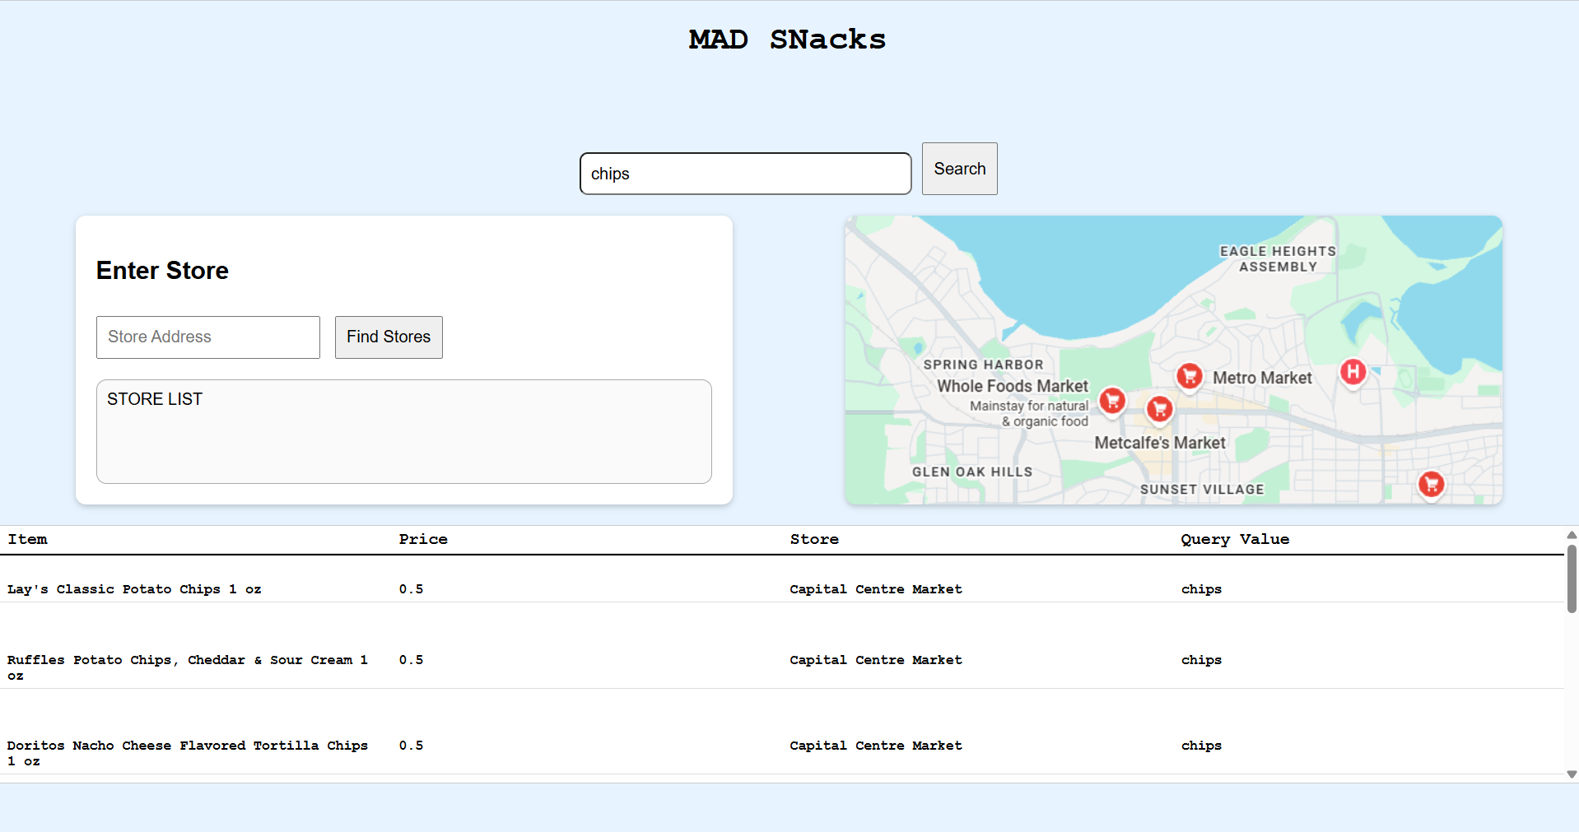Select Doritos Nacho Cheese Flavored Tortilla Chips
1579x832 pixels.
188,753
